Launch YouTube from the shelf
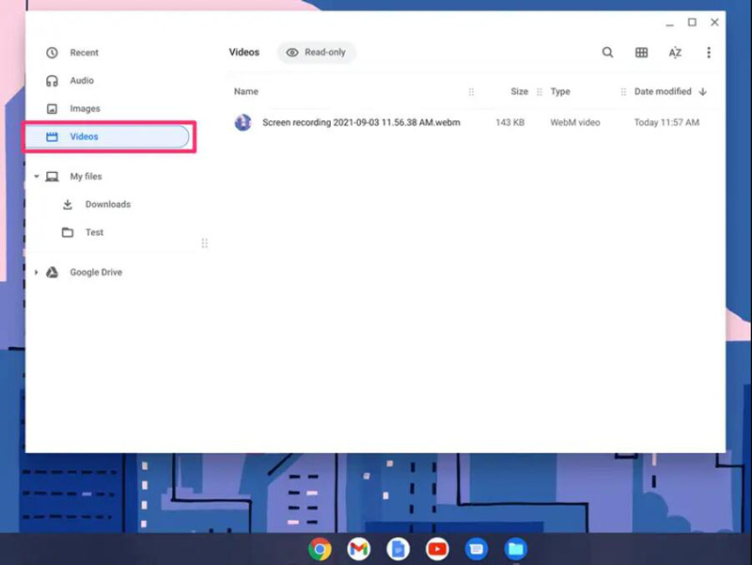Viewport: 752px width, 565px height. coord(437,549)
